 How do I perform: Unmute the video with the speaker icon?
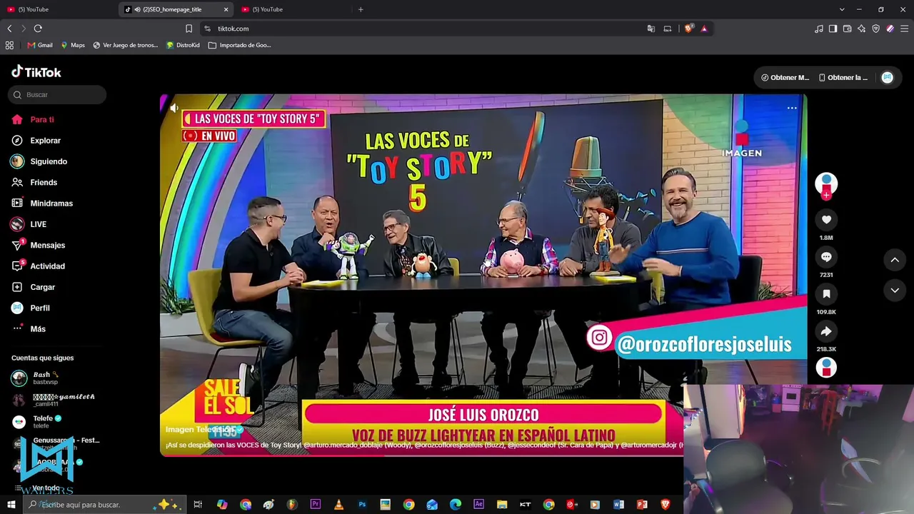(x=174, y=108)
